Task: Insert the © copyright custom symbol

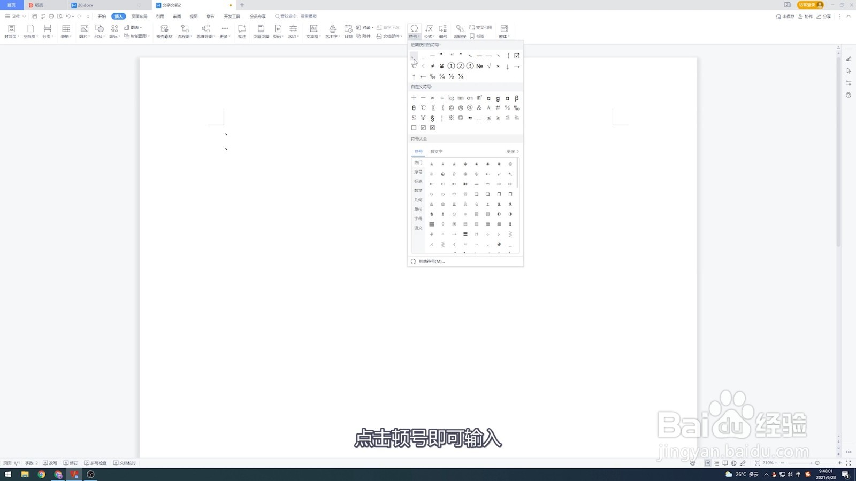Action: tap(451, 108)
